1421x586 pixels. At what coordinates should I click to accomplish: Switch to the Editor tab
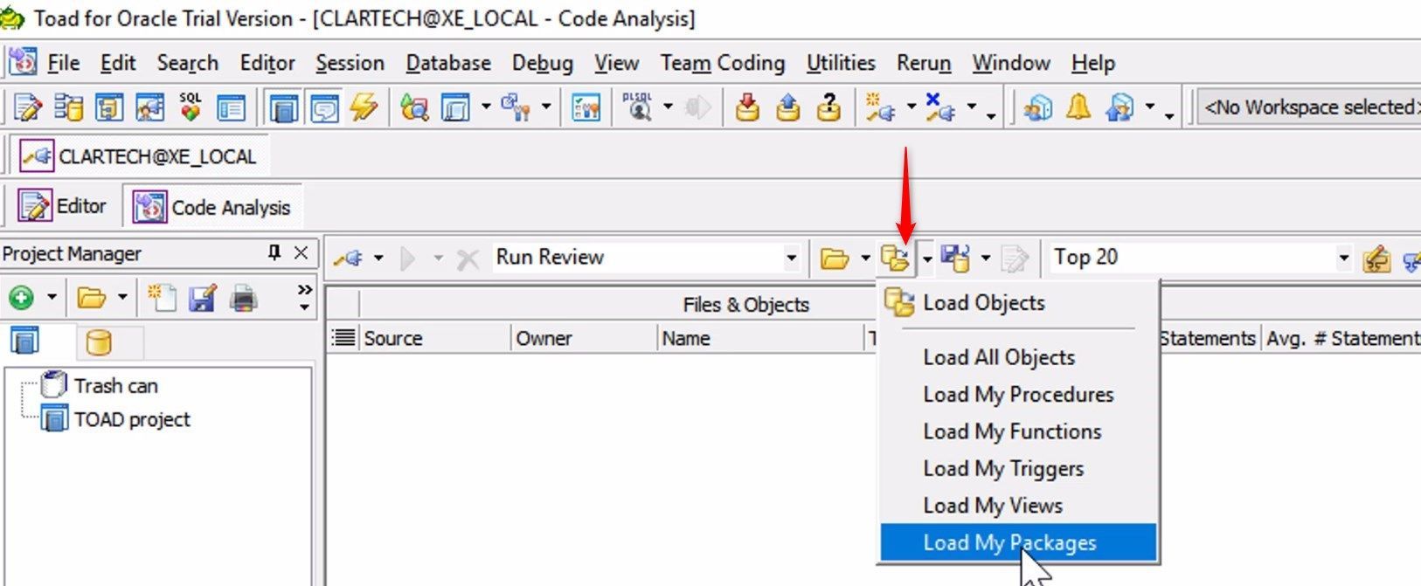[64, 206]
